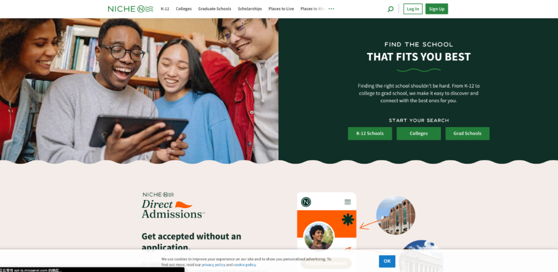
Task: Click the Niche logo in header
Action: point(131,9)
